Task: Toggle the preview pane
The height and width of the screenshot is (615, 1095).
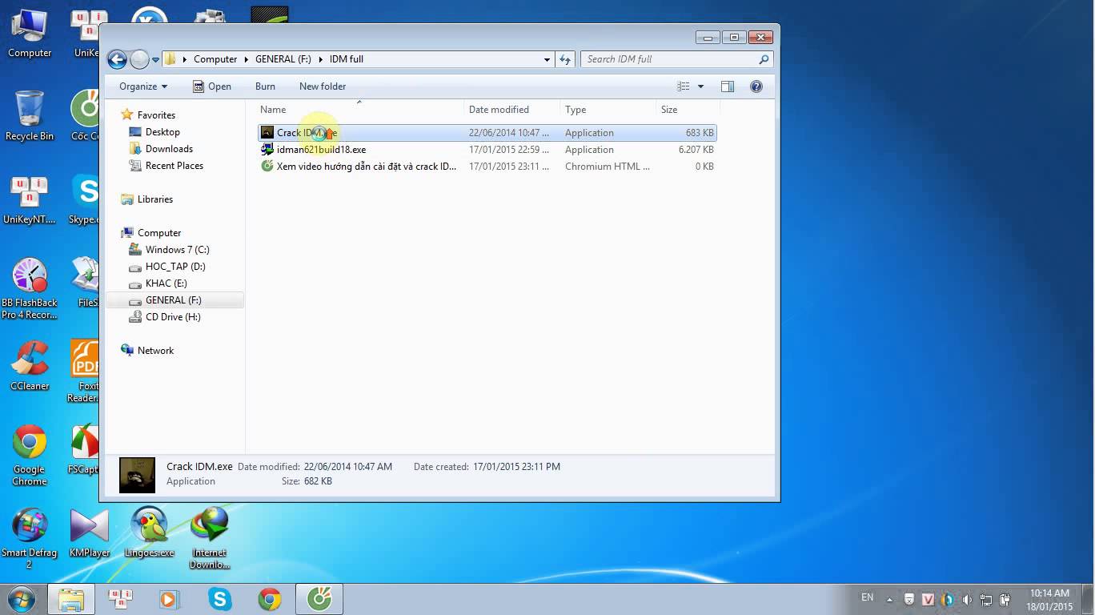Action: 727,86
